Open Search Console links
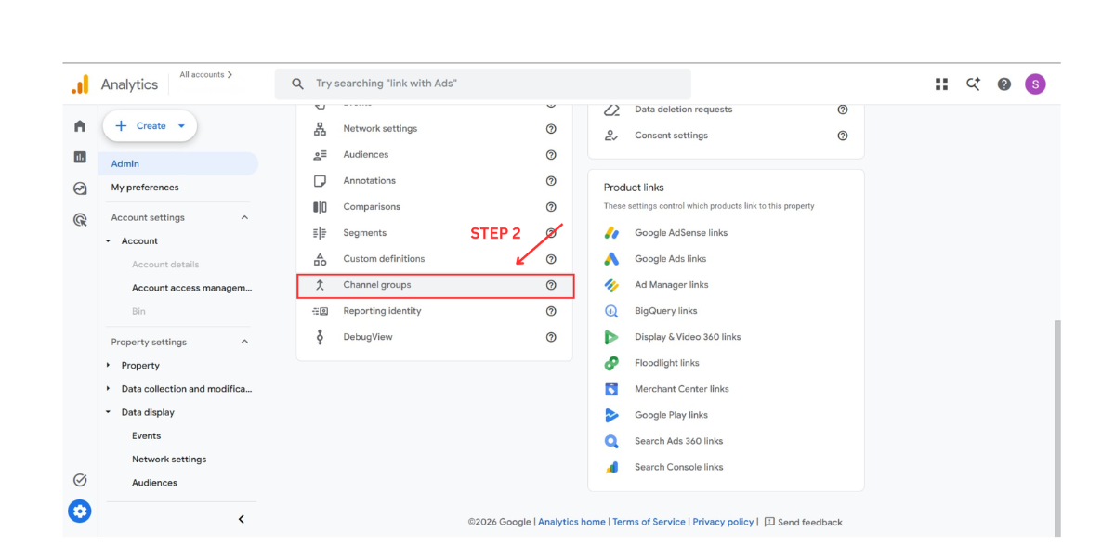 pyautogui.click(x=678, y=467)
